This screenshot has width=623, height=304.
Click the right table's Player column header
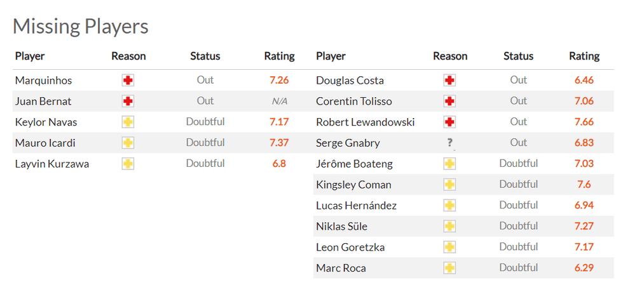331,56
